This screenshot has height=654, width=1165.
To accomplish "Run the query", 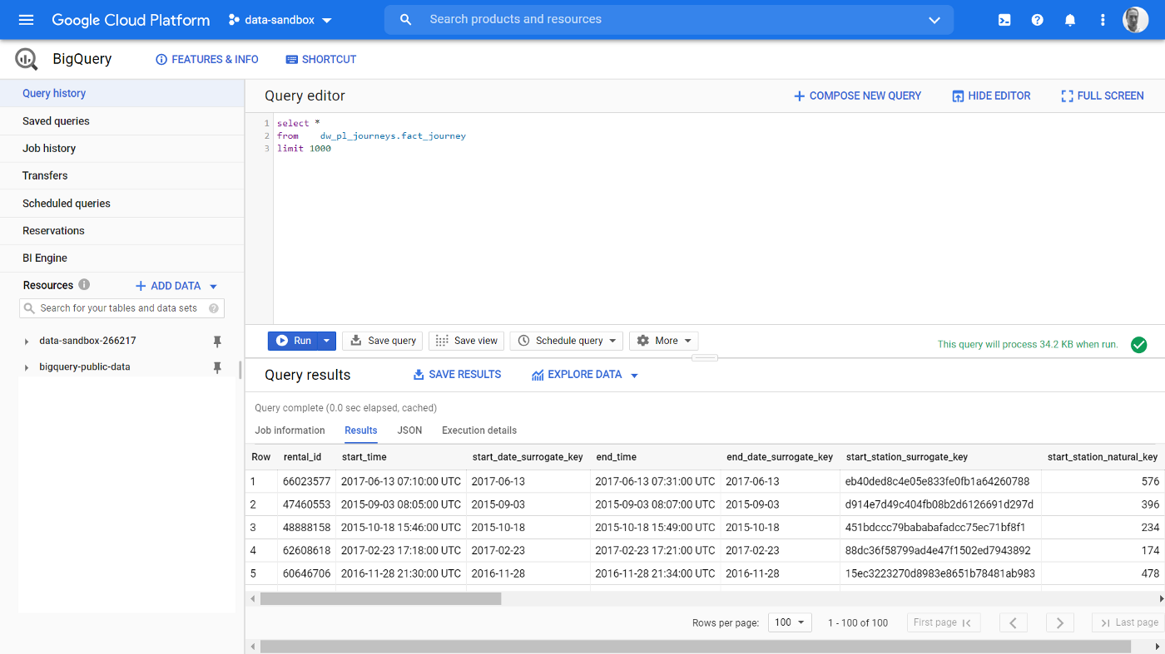I will click(x=294, y=341).
